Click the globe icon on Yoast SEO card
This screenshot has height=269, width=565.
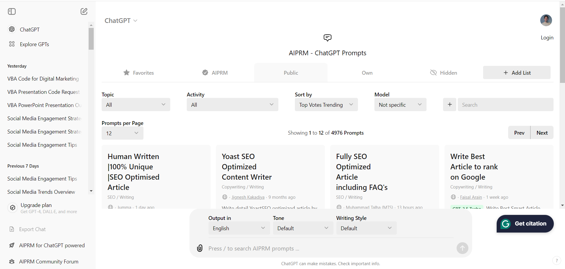point(225,197)
